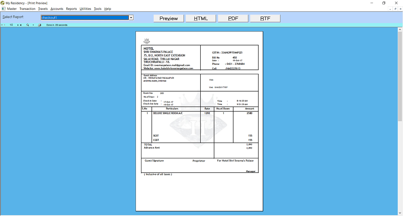Open the Accounts menu
403x216 pixels.
[57, 9]
